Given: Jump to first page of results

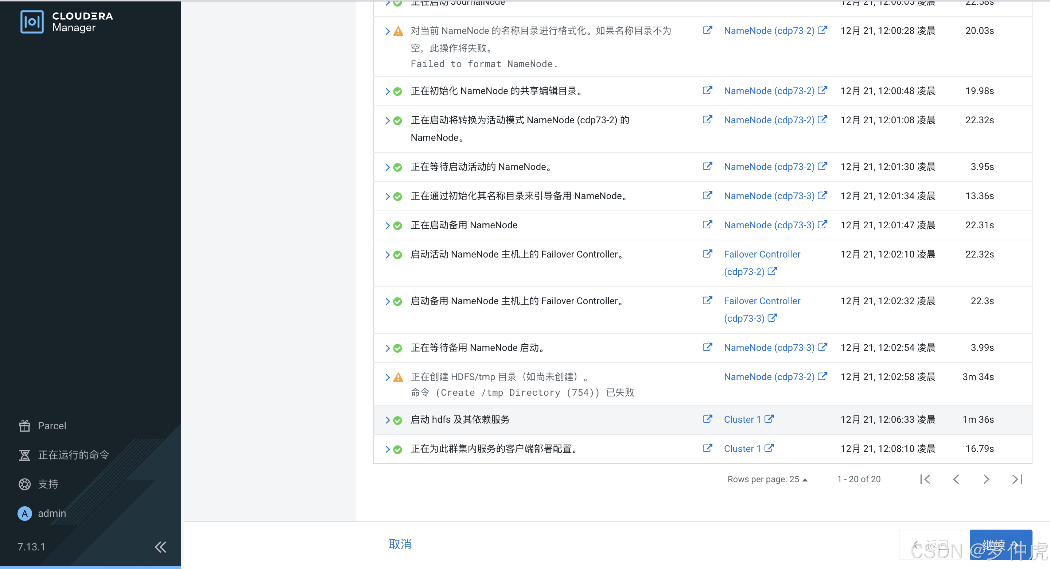Looking at the screenshot, I should click(x=925, y=479).
